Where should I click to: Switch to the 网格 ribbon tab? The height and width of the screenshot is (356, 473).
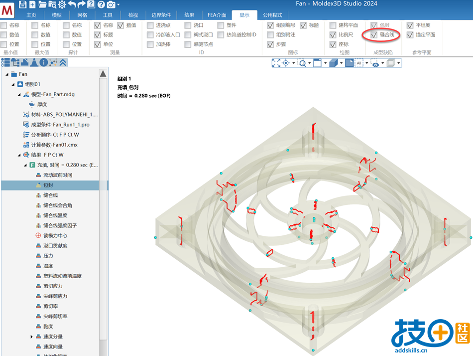pyautogui.click(x=82, y=15)
